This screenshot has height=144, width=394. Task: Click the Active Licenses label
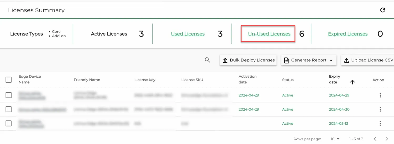coord(109,34)
